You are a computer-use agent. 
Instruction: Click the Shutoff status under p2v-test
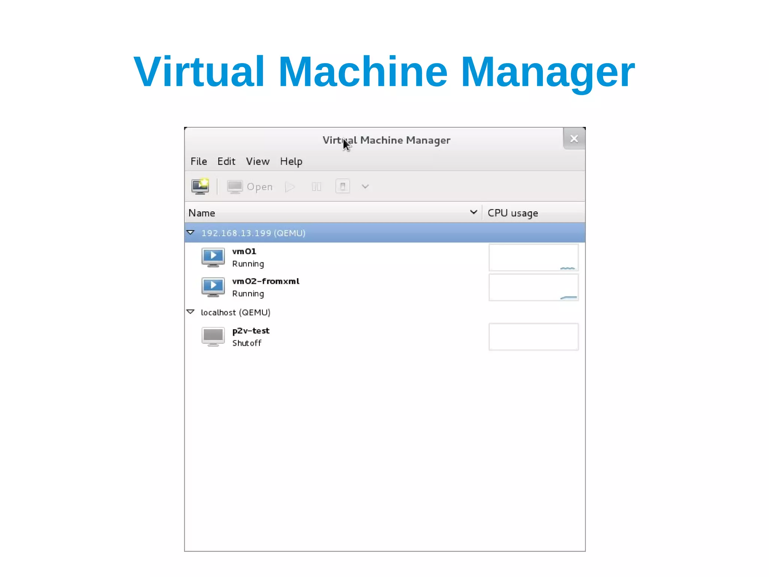pyautogui.click(x=247, y=343)
